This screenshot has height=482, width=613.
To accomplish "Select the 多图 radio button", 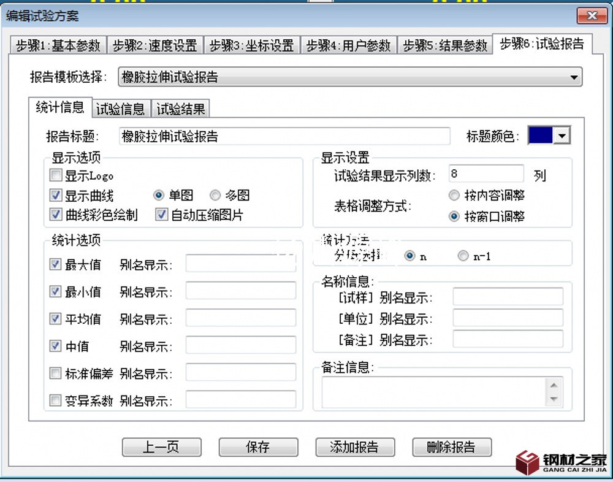I will pyautogui.click(x=215, y=196).
